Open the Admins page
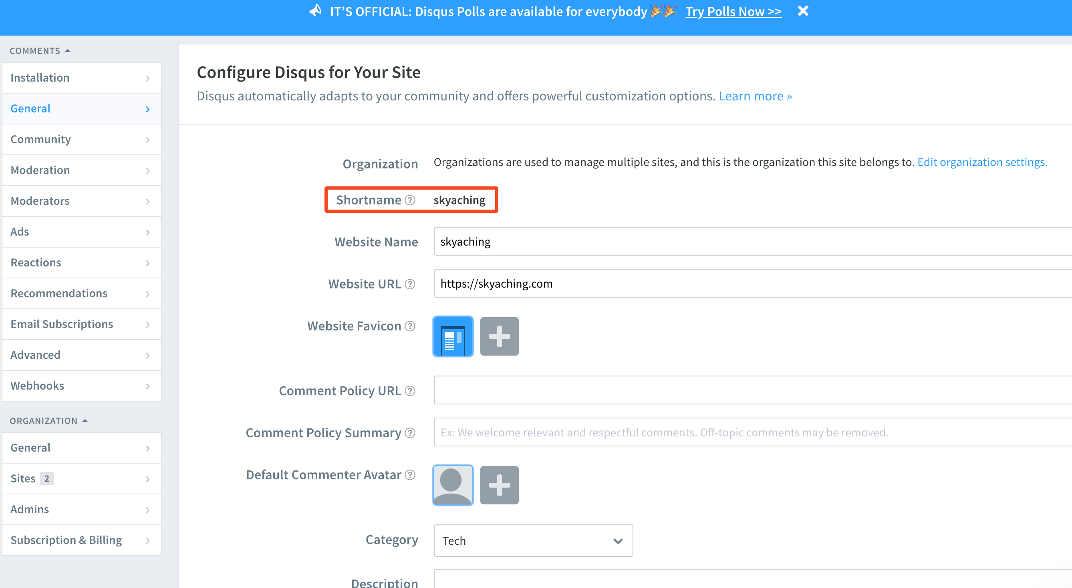Viewport: 1072px width, 588px height. [82, 509]
